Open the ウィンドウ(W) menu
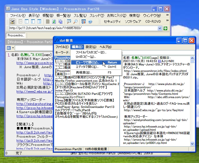This screenshot has width=199, height=163. (x=152, y=16)
